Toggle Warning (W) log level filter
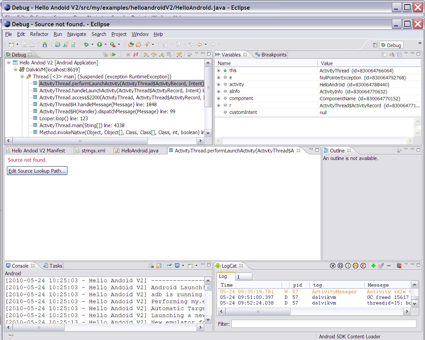Image resolution: width=425 pixels, height=340 pixels. tap(356, 266)
